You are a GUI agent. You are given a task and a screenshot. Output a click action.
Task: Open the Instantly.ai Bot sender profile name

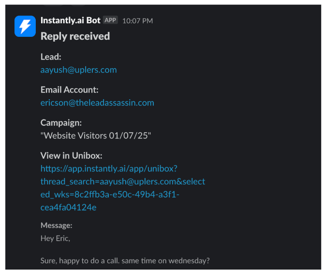point(70,20)
